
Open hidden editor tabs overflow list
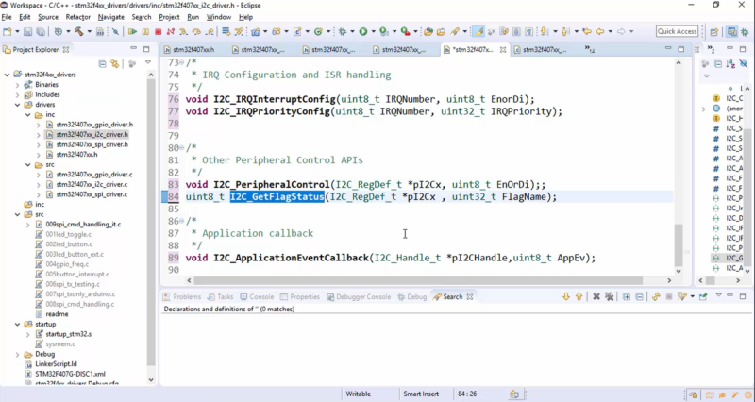coord(591,49)
